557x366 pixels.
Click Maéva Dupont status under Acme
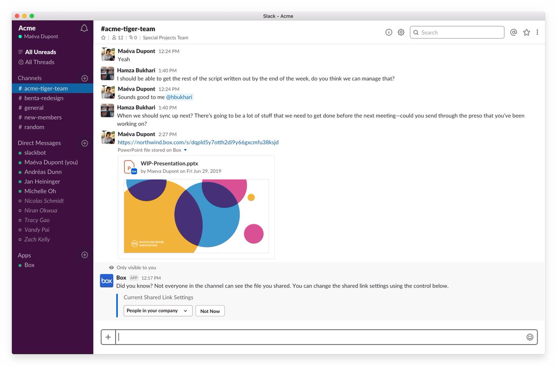coord(38,37)
